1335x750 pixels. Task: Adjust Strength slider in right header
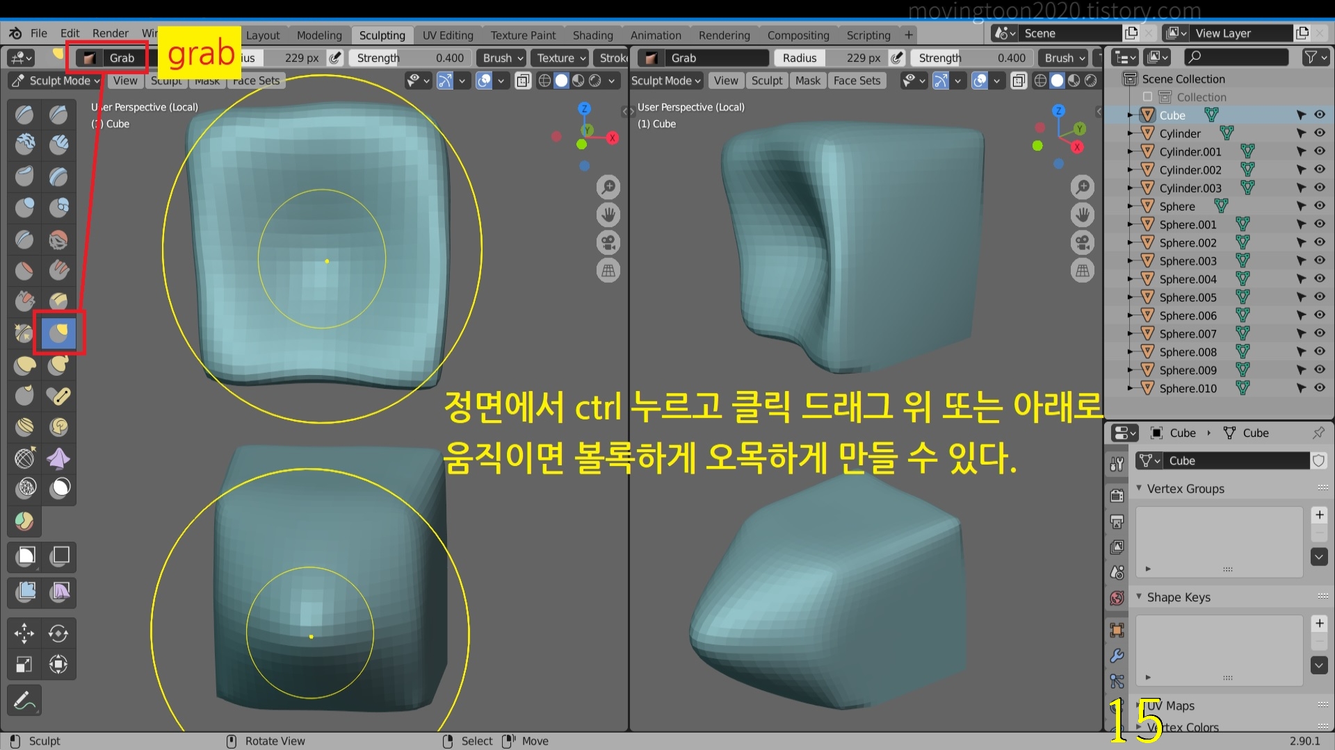click(972, 58)
